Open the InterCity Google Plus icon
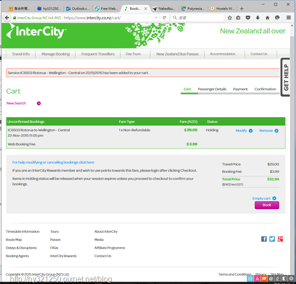 tap(280, 239)
